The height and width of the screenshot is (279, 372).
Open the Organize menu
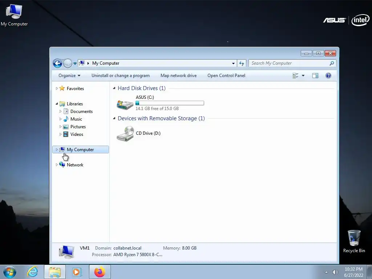click(69, 76)
